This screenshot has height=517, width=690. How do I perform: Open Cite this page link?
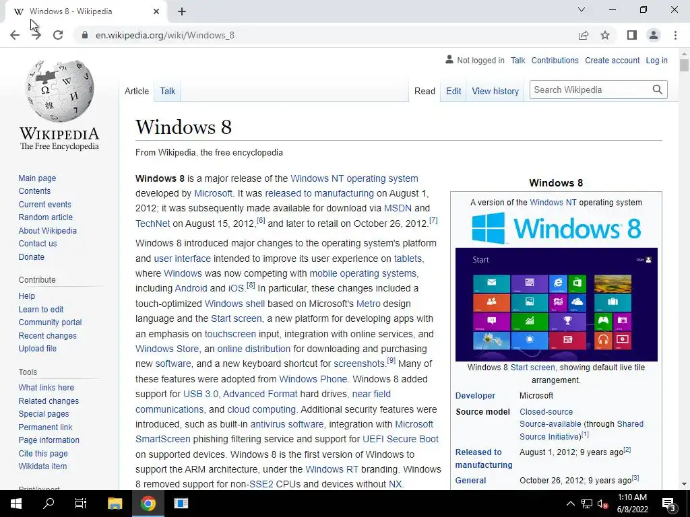[43, 453]
